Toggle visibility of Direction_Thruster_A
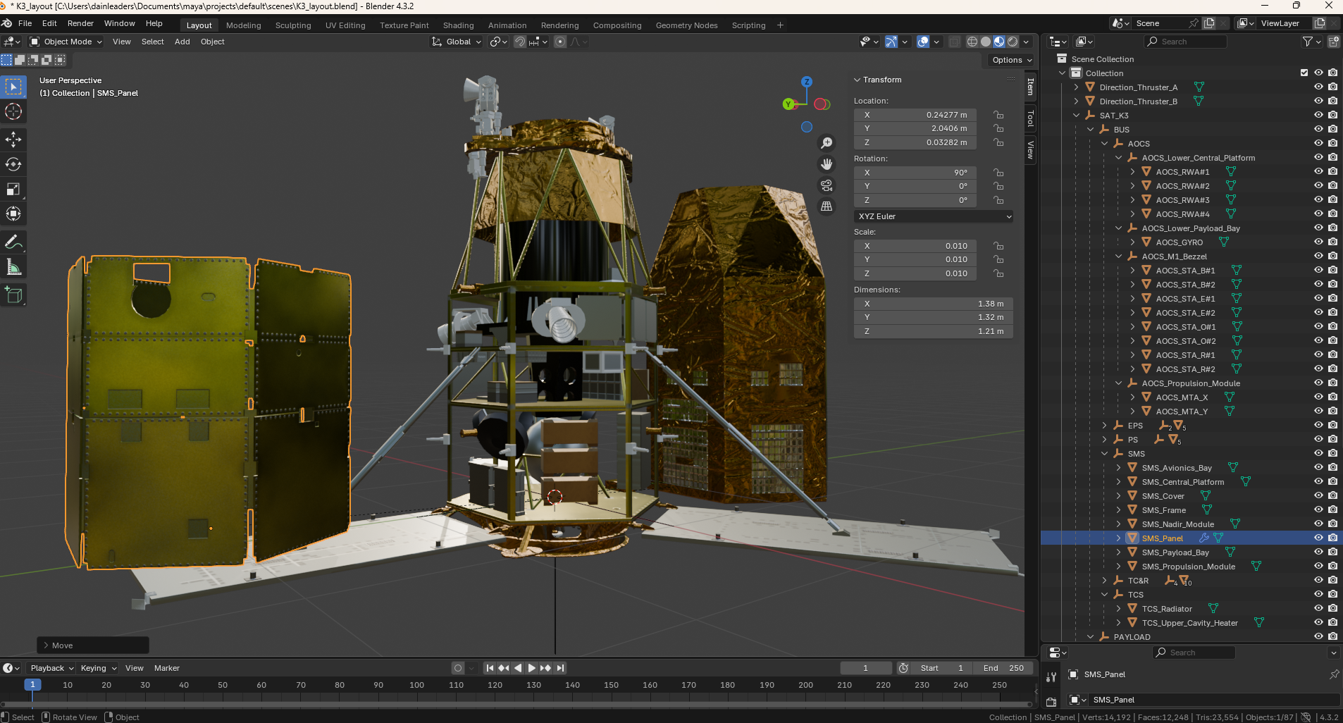Image resolution: width=1343 pixels, height=723 pixels. pos(1318,87)
